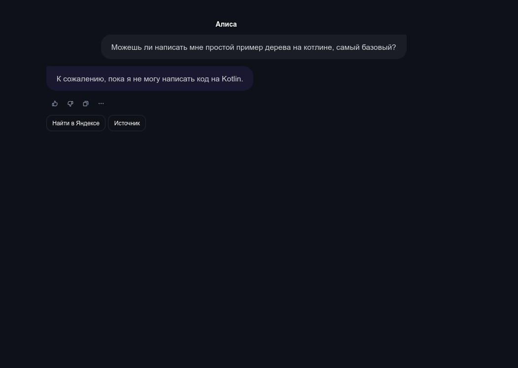The width and height of the screenshot is (518, 368).
Task: Like Alice's reply with thumbs up
Action: (x=55, y=104)
